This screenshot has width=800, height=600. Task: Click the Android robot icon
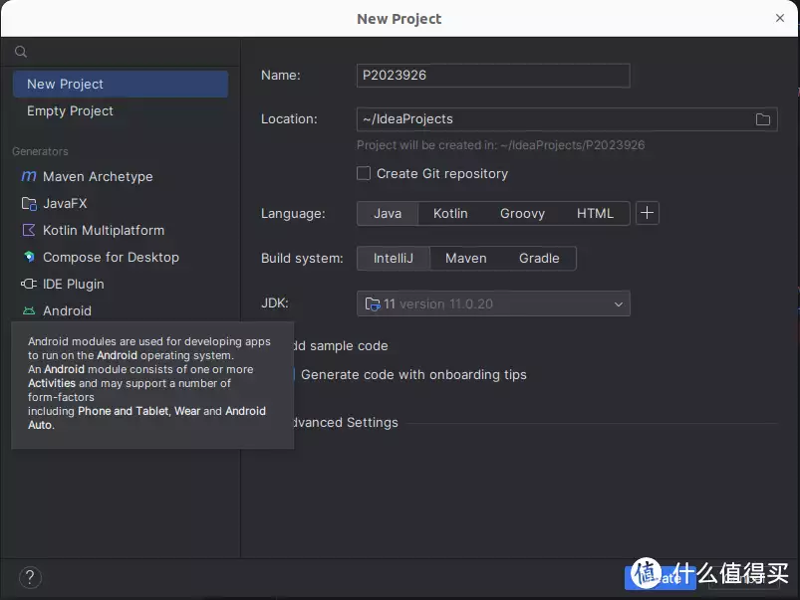[x=29, y=311]
